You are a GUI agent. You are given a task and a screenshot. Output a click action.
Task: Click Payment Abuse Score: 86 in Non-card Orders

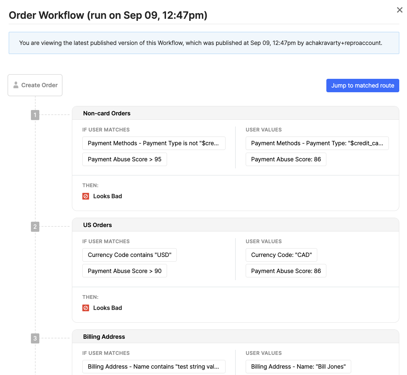tap(286, 159)
